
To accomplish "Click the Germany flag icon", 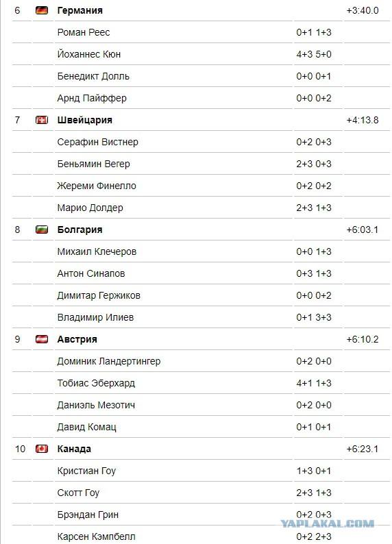I will tap(42, 10).
